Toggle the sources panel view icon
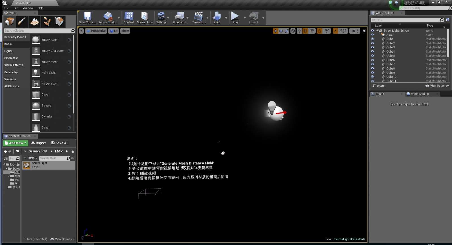 (6, 159)
